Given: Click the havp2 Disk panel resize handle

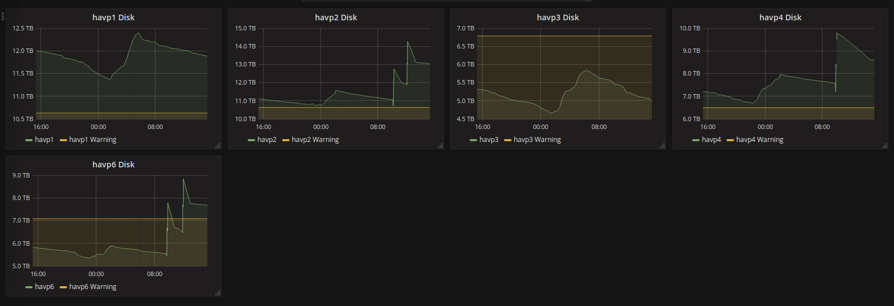Looking at the screenshot, I should pos(440,146).
